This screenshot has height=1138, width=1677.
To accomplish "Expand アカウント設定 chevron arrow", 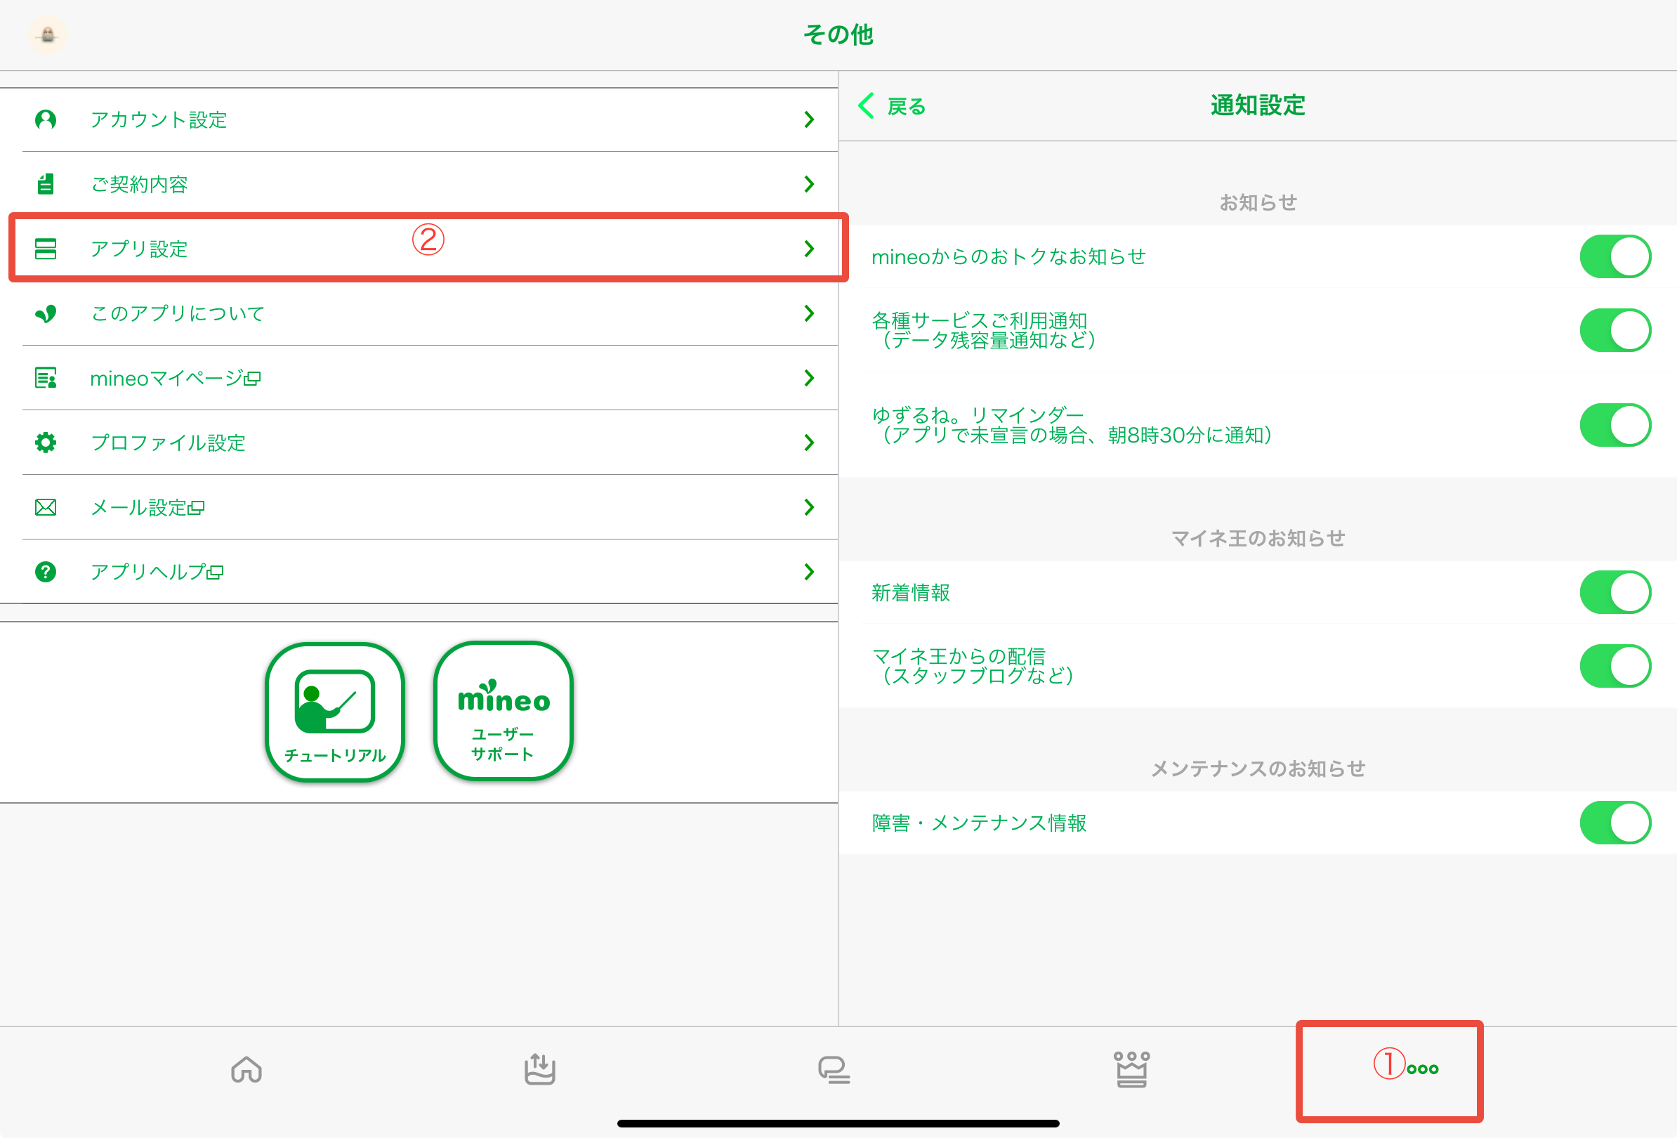I will click(x=809, y=120).
